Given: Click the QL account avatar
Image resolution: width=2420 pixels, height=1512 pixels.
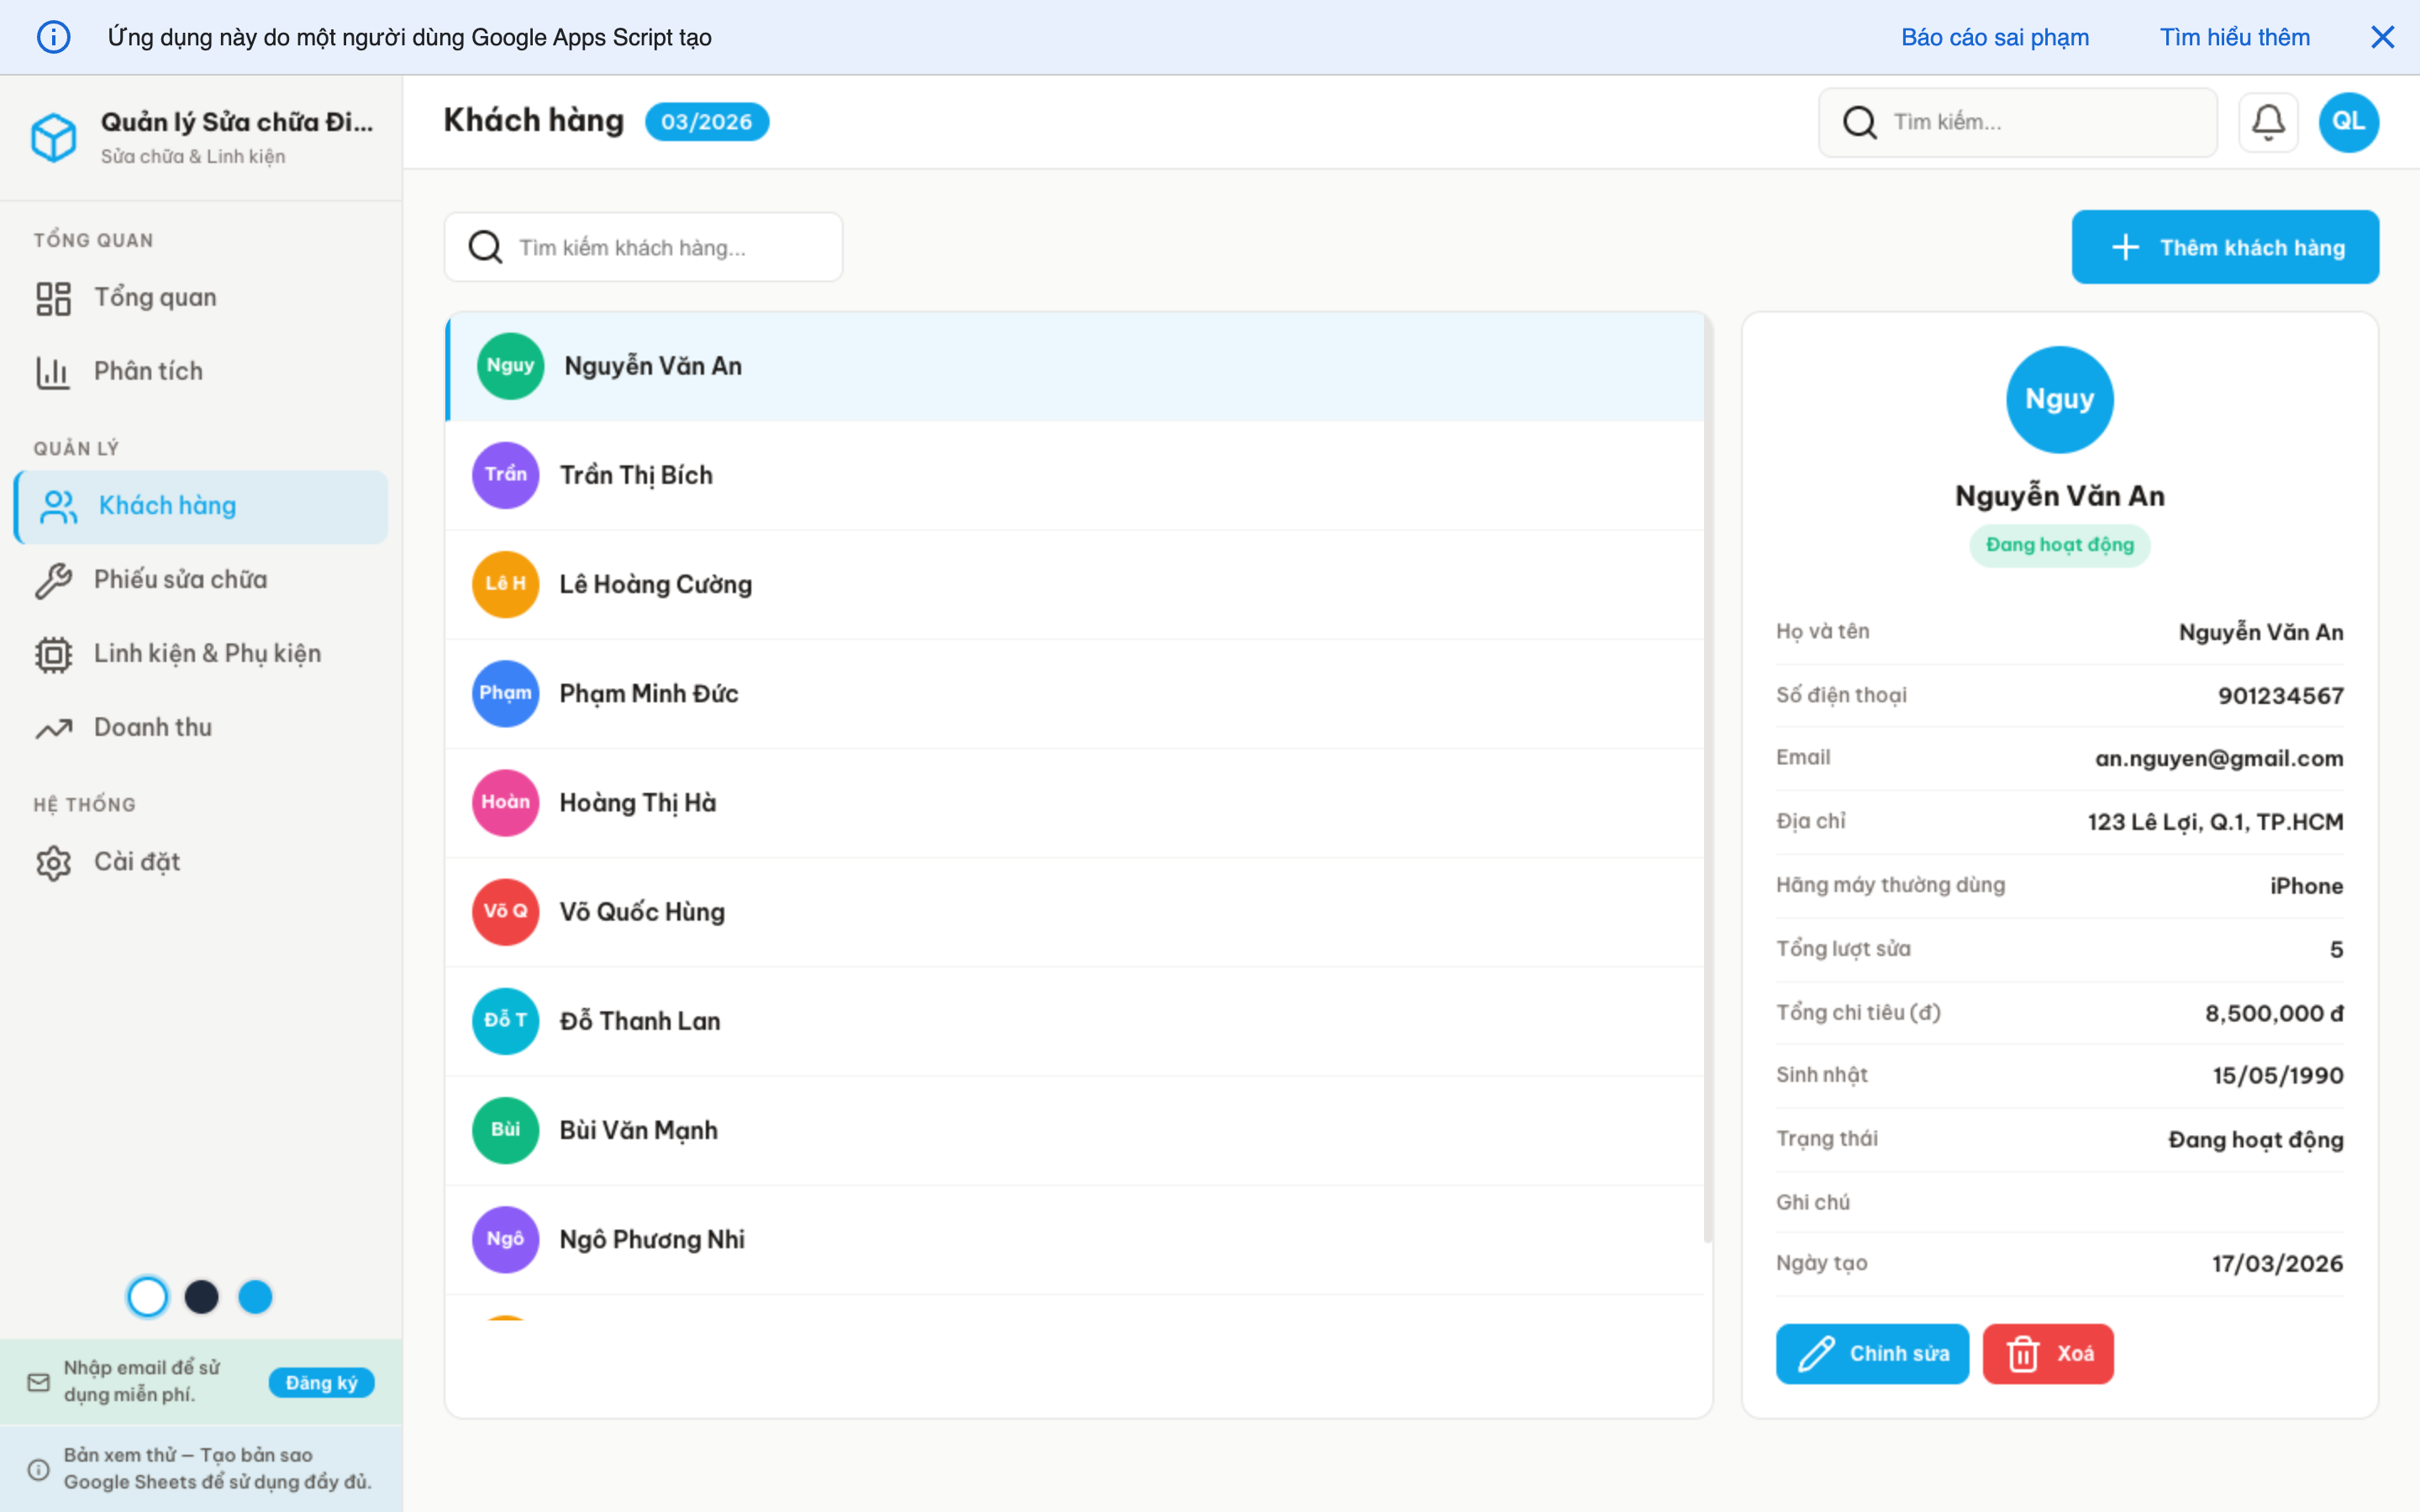Looking at the screenshot, I should 2348,121.
